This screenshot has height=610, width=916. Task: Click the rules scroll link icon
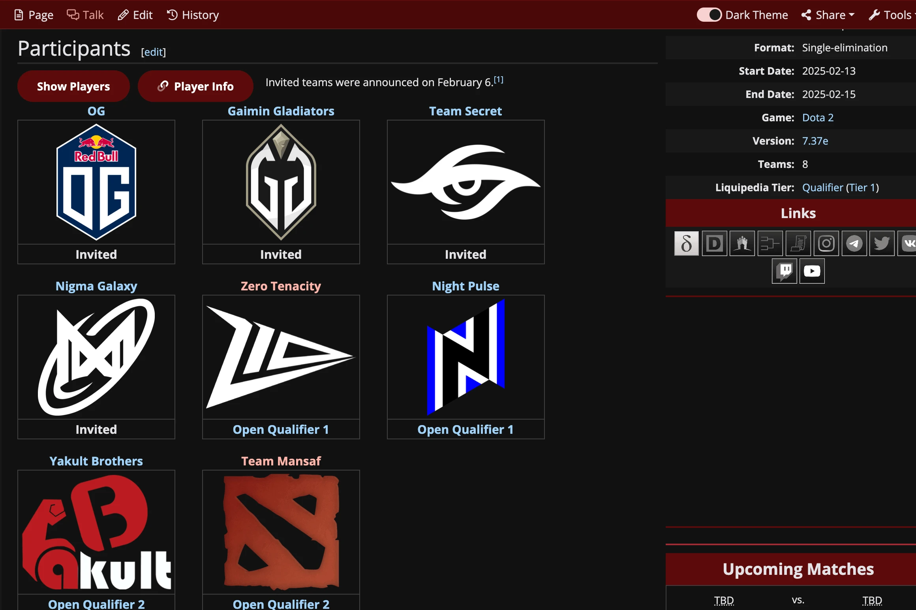pyautogui.click(x=798, y=243)
